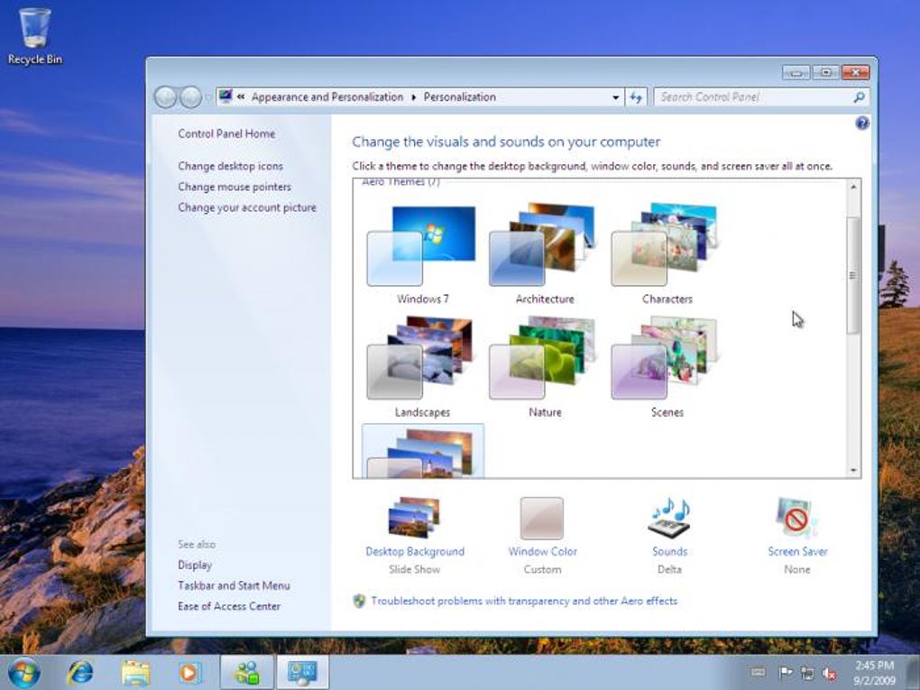Click the themes list scrollbar thumb
The image size is (920, 690).
[x=853, y=275]
